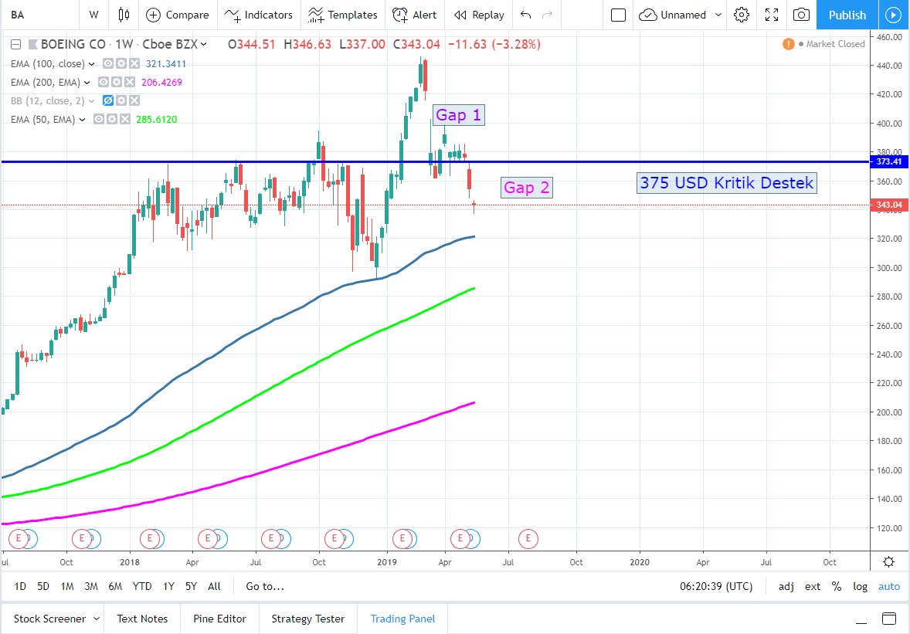This screenshot has height=634, width=910.
Task: Change the W weekly interval selector
Action: (x=94, y=15)
